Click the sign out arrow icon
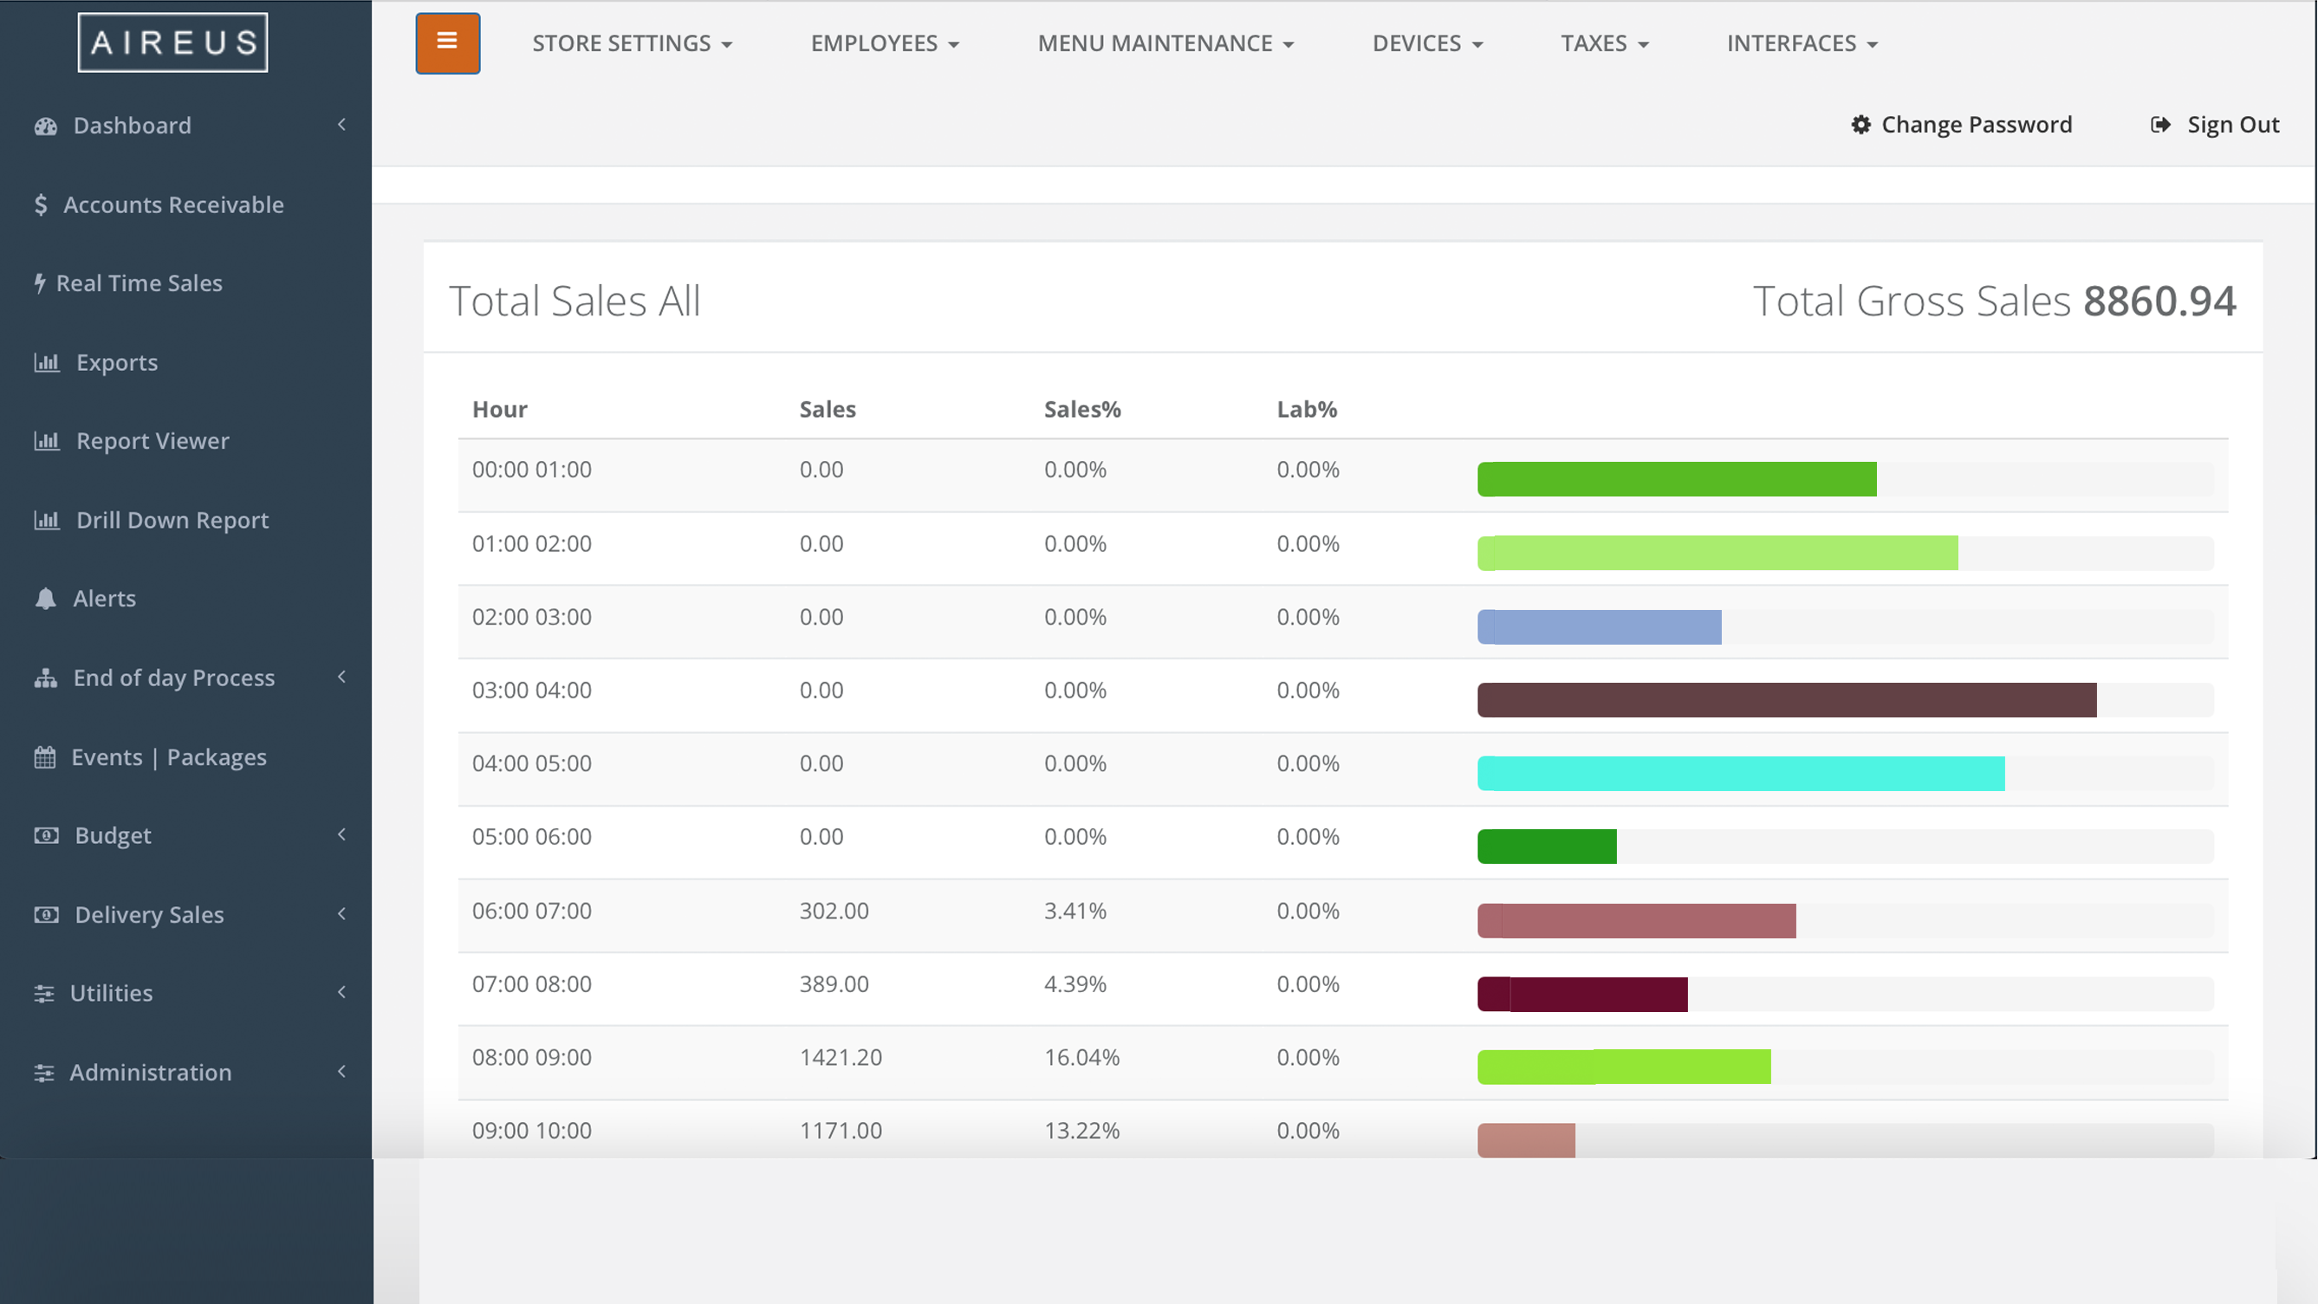2318x1304 pixels. tap(2160, 124)
